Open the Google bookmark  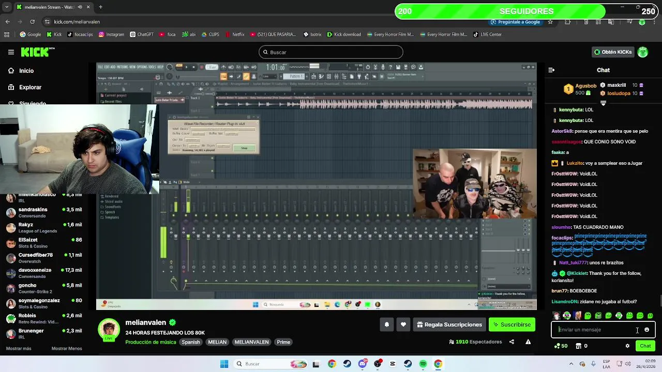[x=31, y=35]
